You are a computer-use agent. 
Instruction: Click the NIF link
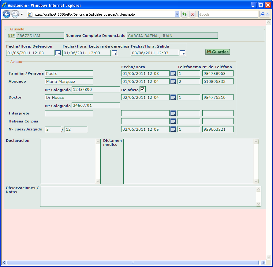(x=11, y=36)
